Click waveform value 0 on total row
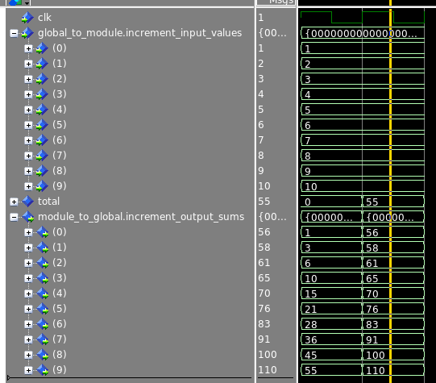 pyautogui.click(x=308, y=202)
